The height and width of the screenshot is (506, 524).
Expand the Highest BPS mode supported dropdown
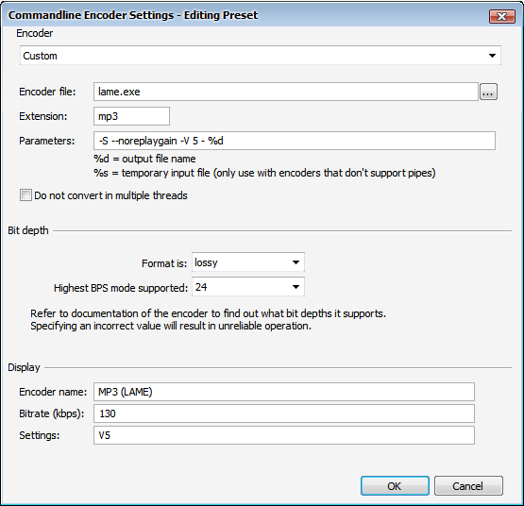click(x=248, y=287)
